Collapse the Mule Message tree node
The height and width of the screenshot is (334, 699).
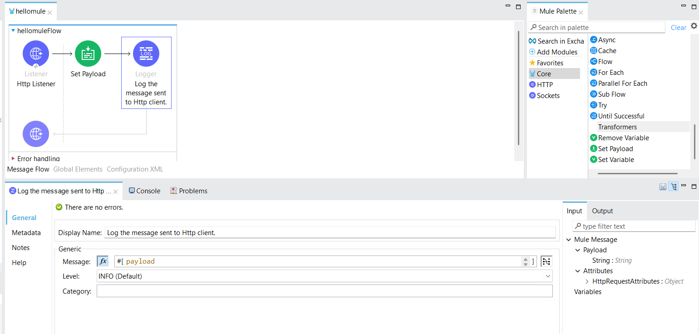pos(569,240)
